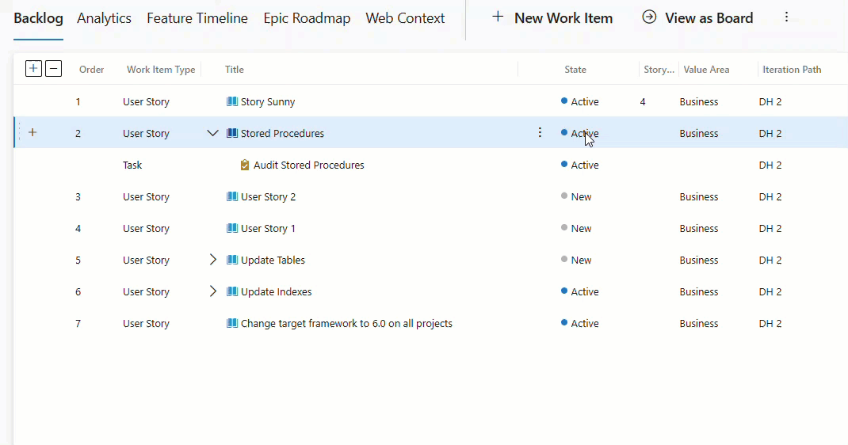Click the New state text of User Story 1
848x445 pixels.
tap(582, 229)
